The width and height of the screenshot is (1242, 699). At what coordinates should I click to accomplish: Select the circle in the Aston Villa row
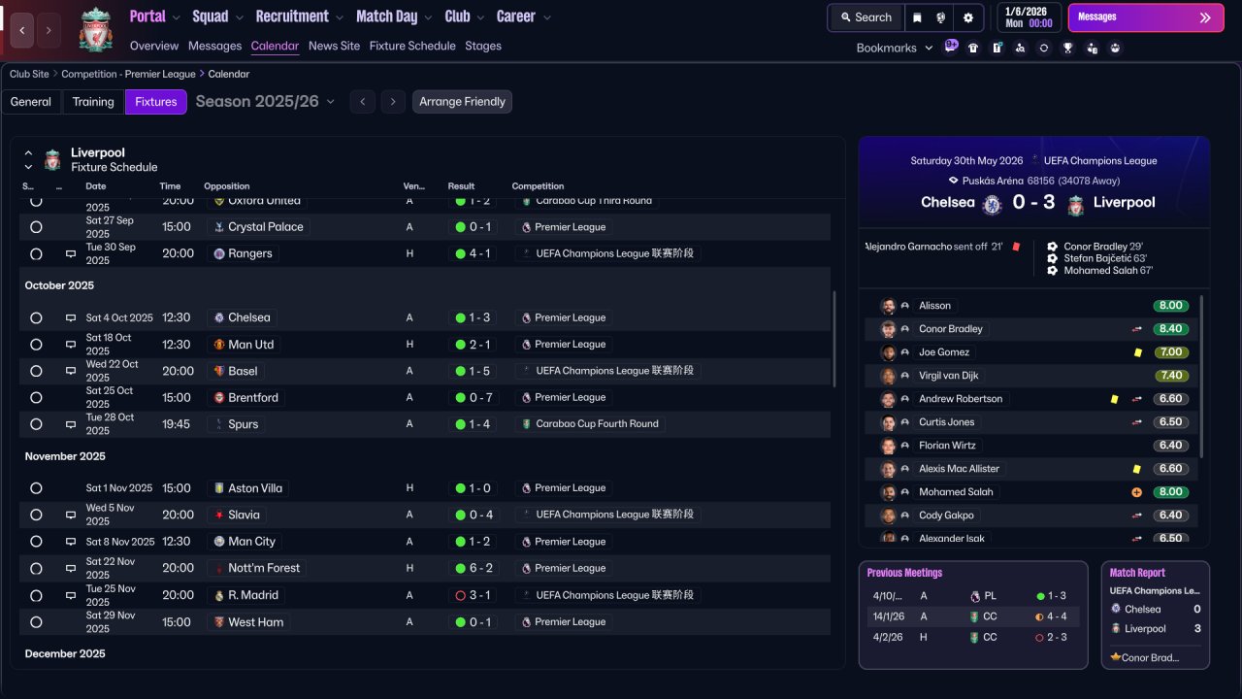click(36, 488)
